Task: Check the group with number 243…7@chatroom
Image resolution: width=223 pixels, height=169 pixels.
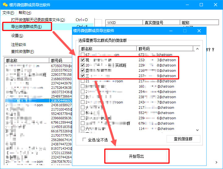Action: click(83, 102)
